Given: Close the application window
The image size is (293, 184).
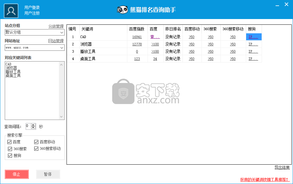Looking at the screenshot, I should 286,4.
